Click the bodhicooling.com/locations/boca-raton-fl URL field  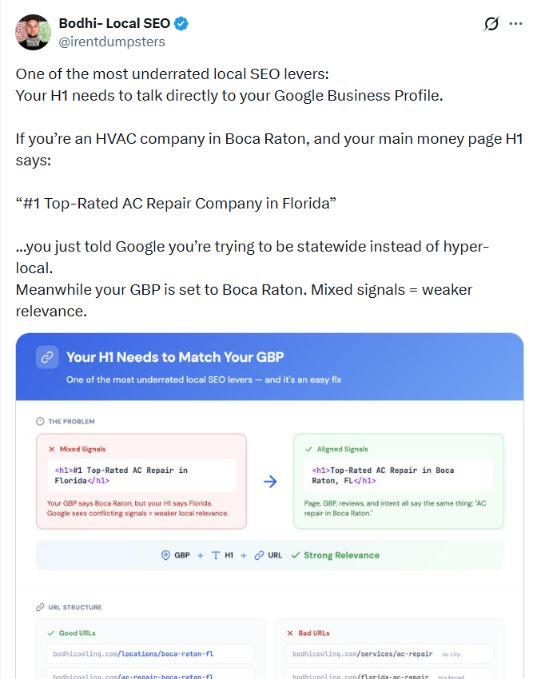coord(149,654)
